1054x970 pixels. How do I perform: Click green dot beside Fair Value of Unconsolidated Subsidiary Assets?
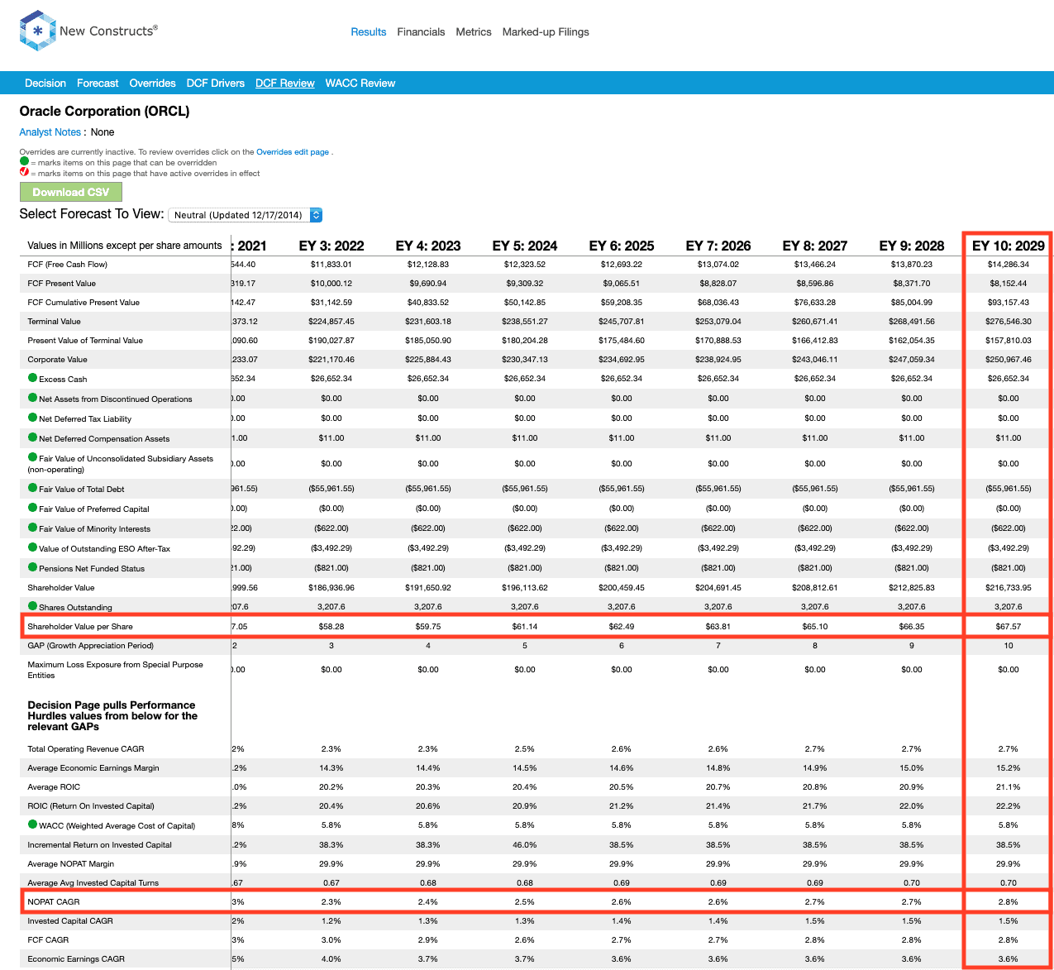(32, 457)
